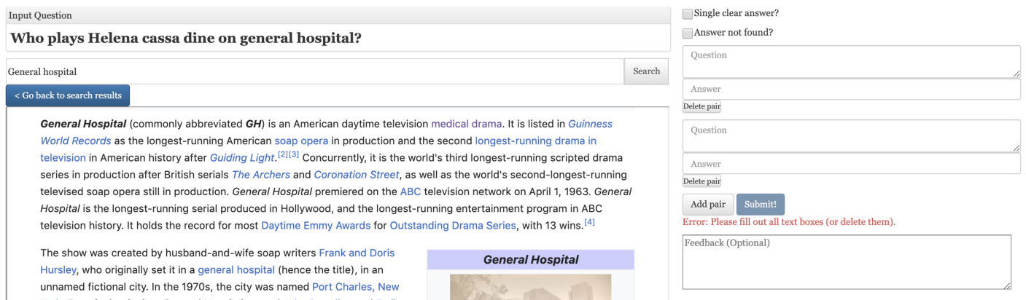Tick the 'Answer not found?' checkbox
Viewport: 1026px width, 300px height.
tap(688, 33)
